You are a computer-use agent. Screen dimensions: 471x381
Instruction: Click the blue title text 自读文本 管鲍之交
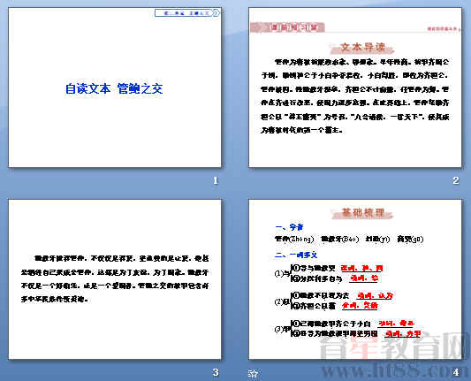pos(114,88)
